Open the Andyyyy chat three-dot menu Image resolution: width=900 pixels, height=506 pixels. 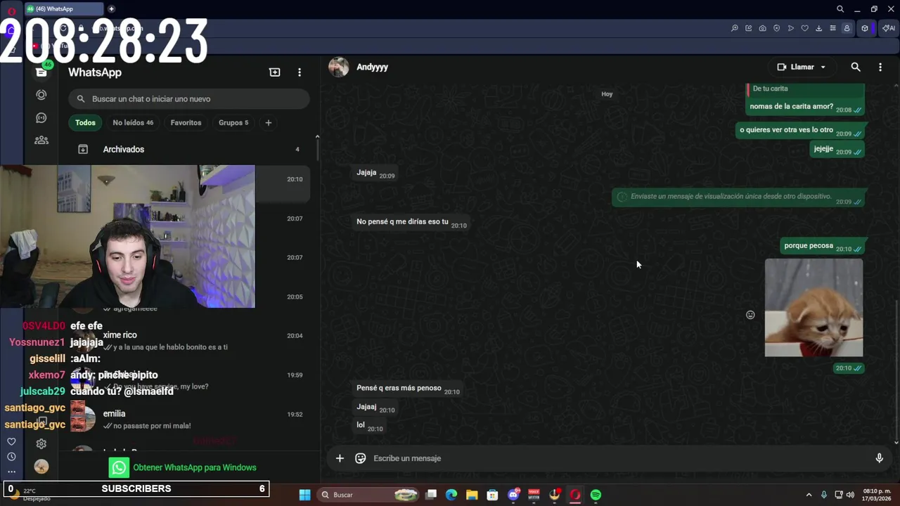tap(880, 67)
